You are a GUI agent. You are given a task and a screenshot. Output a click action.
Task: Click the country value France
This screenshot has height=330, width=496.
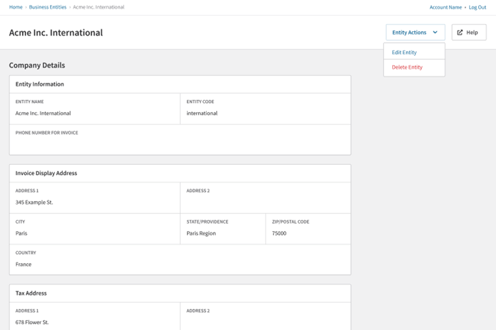click(x=24, y=264)
